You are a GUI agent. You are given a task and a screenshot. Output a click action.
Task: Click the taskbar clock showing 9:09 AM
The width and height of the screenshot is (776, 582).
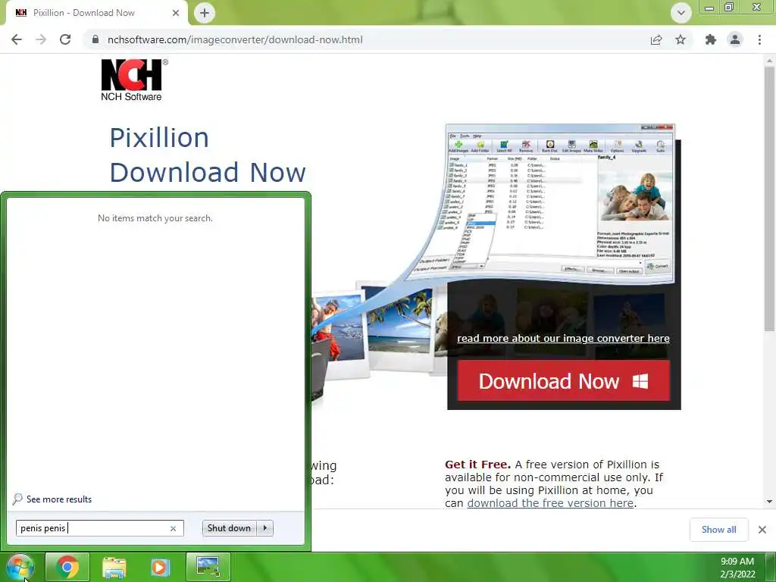(737, 562)
